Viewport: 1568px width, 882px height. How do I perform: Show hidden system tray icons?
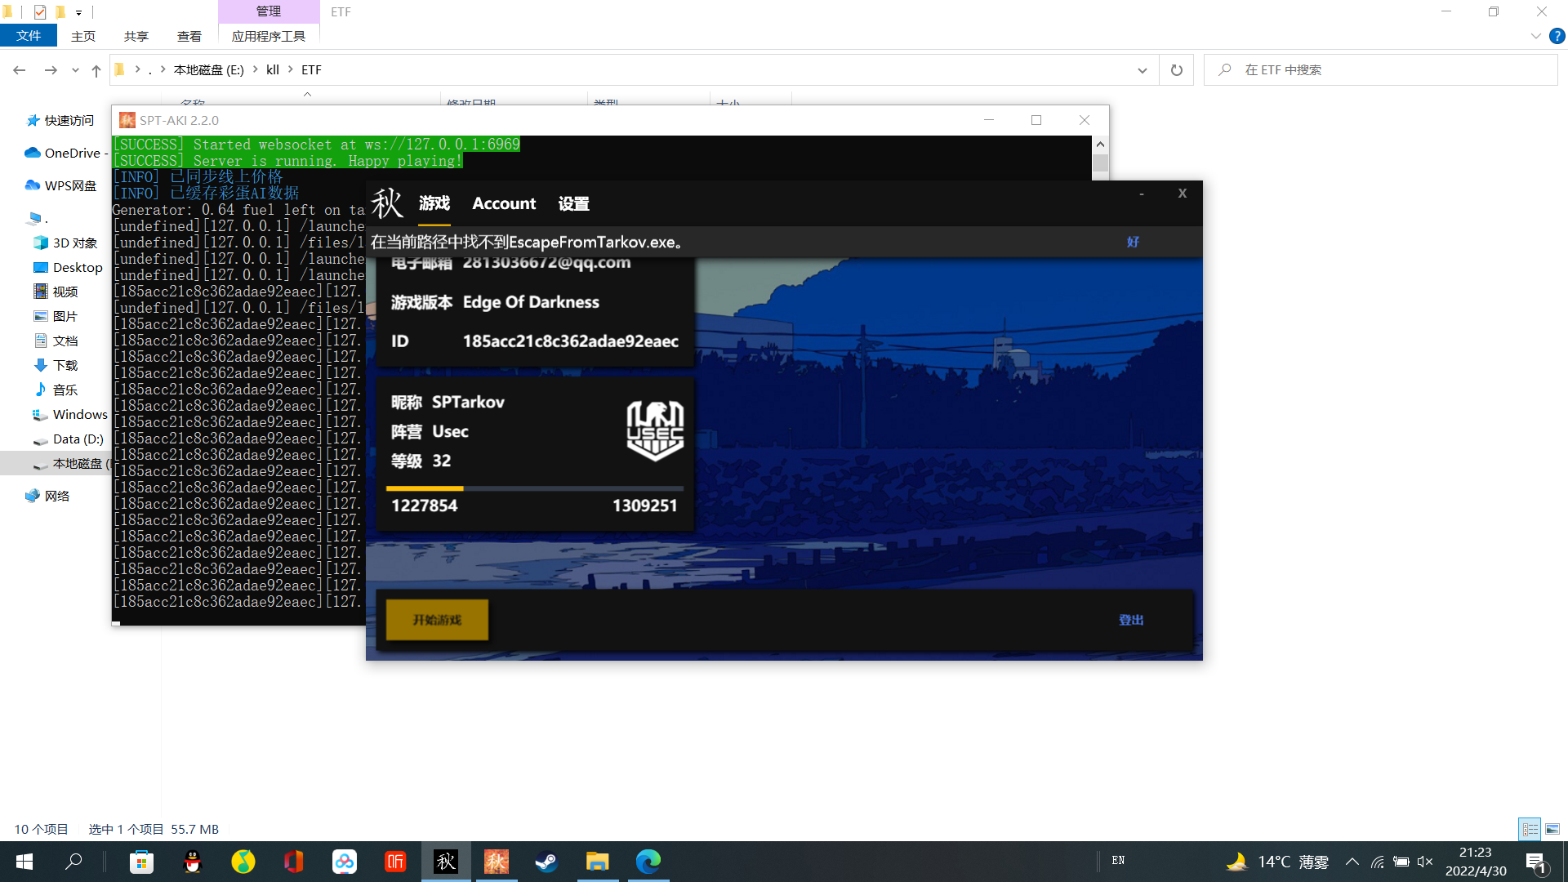1352,862
